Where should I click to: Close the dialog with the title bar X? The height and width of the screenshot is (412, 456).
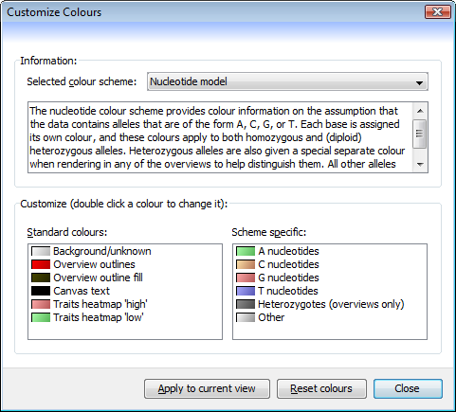[438, 12]
